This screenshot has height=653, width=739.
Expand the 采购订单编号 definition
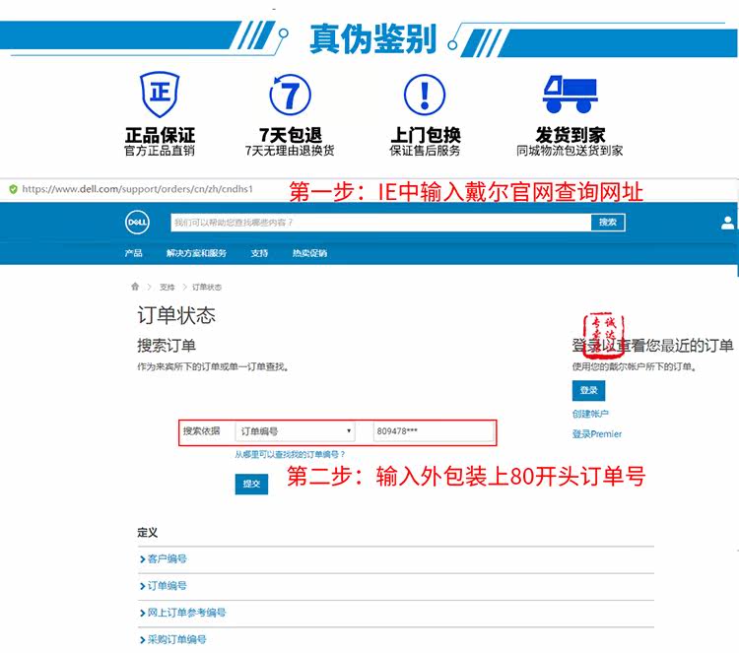pyautogui.click(x=172, y=640)
